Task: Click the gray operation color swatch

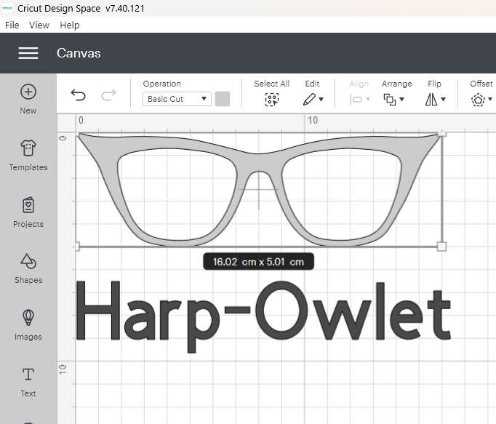Action: coord(223,99)
